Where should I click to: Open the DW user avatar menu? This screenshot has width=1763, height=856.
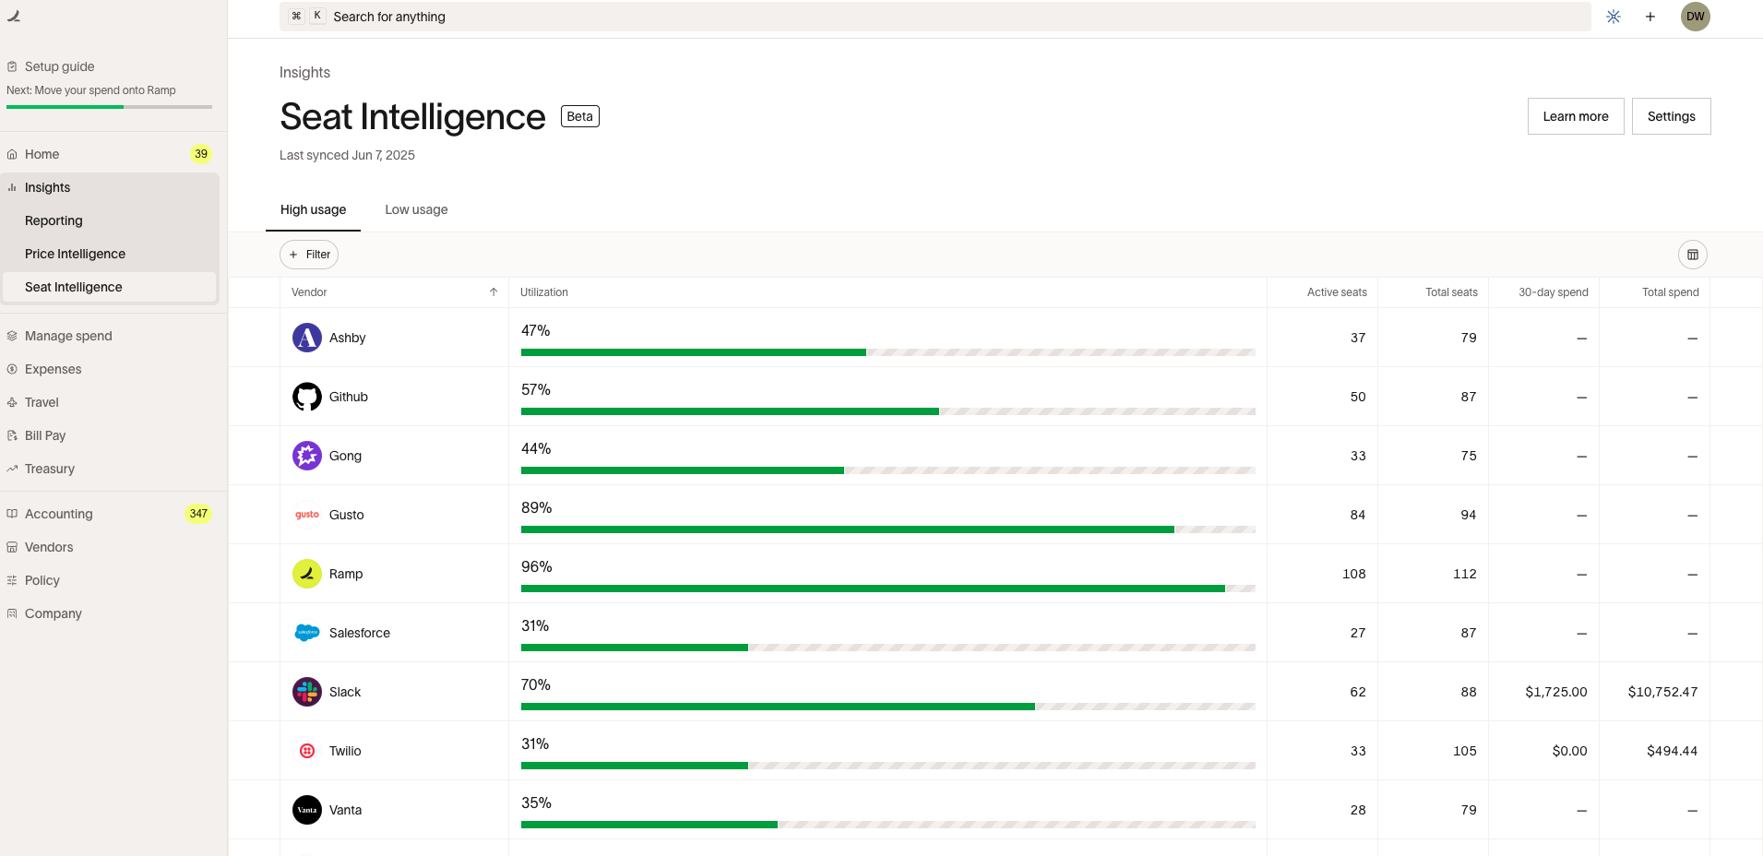[1695, 17]
